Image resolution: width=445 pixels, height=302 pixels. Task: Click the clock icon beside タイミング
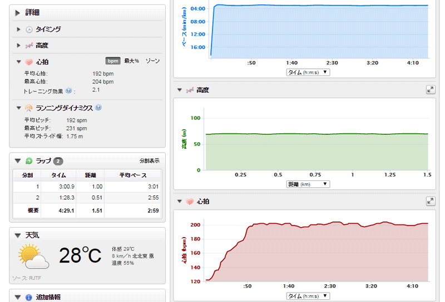[x=29, y=29]
